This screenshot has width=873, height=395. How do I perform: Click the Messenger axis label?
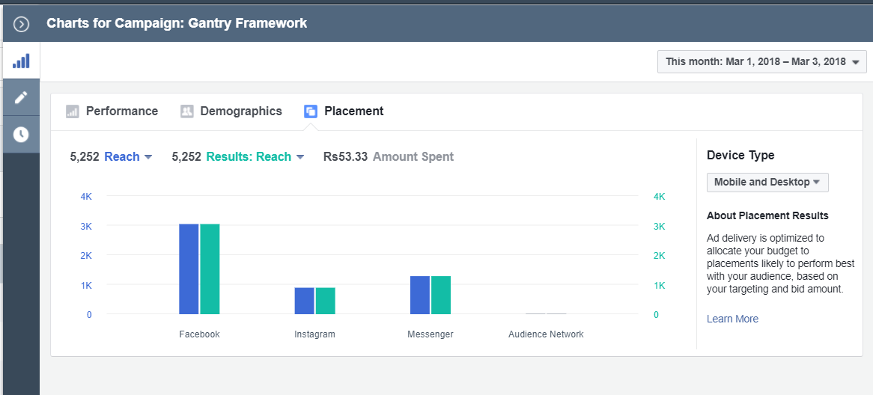[431, 334]
